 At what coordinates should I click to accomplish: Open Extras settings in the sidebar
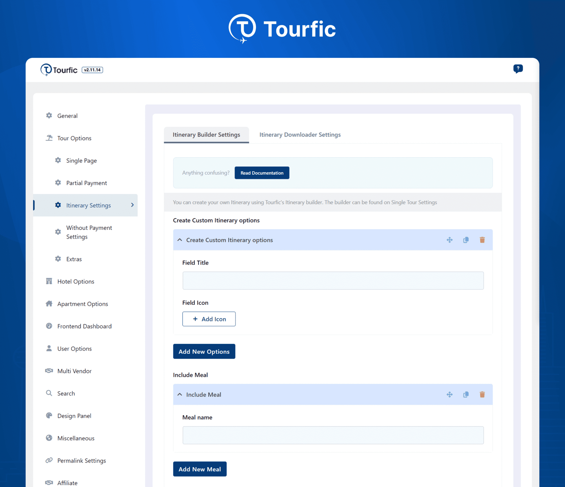pos(74,259)
